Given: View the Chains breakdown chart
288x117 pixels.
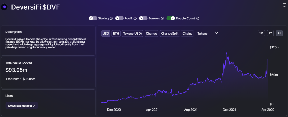Looking at the screenshot, I should pyautogui.click(x=187, y=33).
